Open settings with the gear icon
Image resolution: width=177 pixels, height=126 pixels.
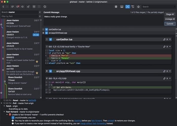[116, 7]
